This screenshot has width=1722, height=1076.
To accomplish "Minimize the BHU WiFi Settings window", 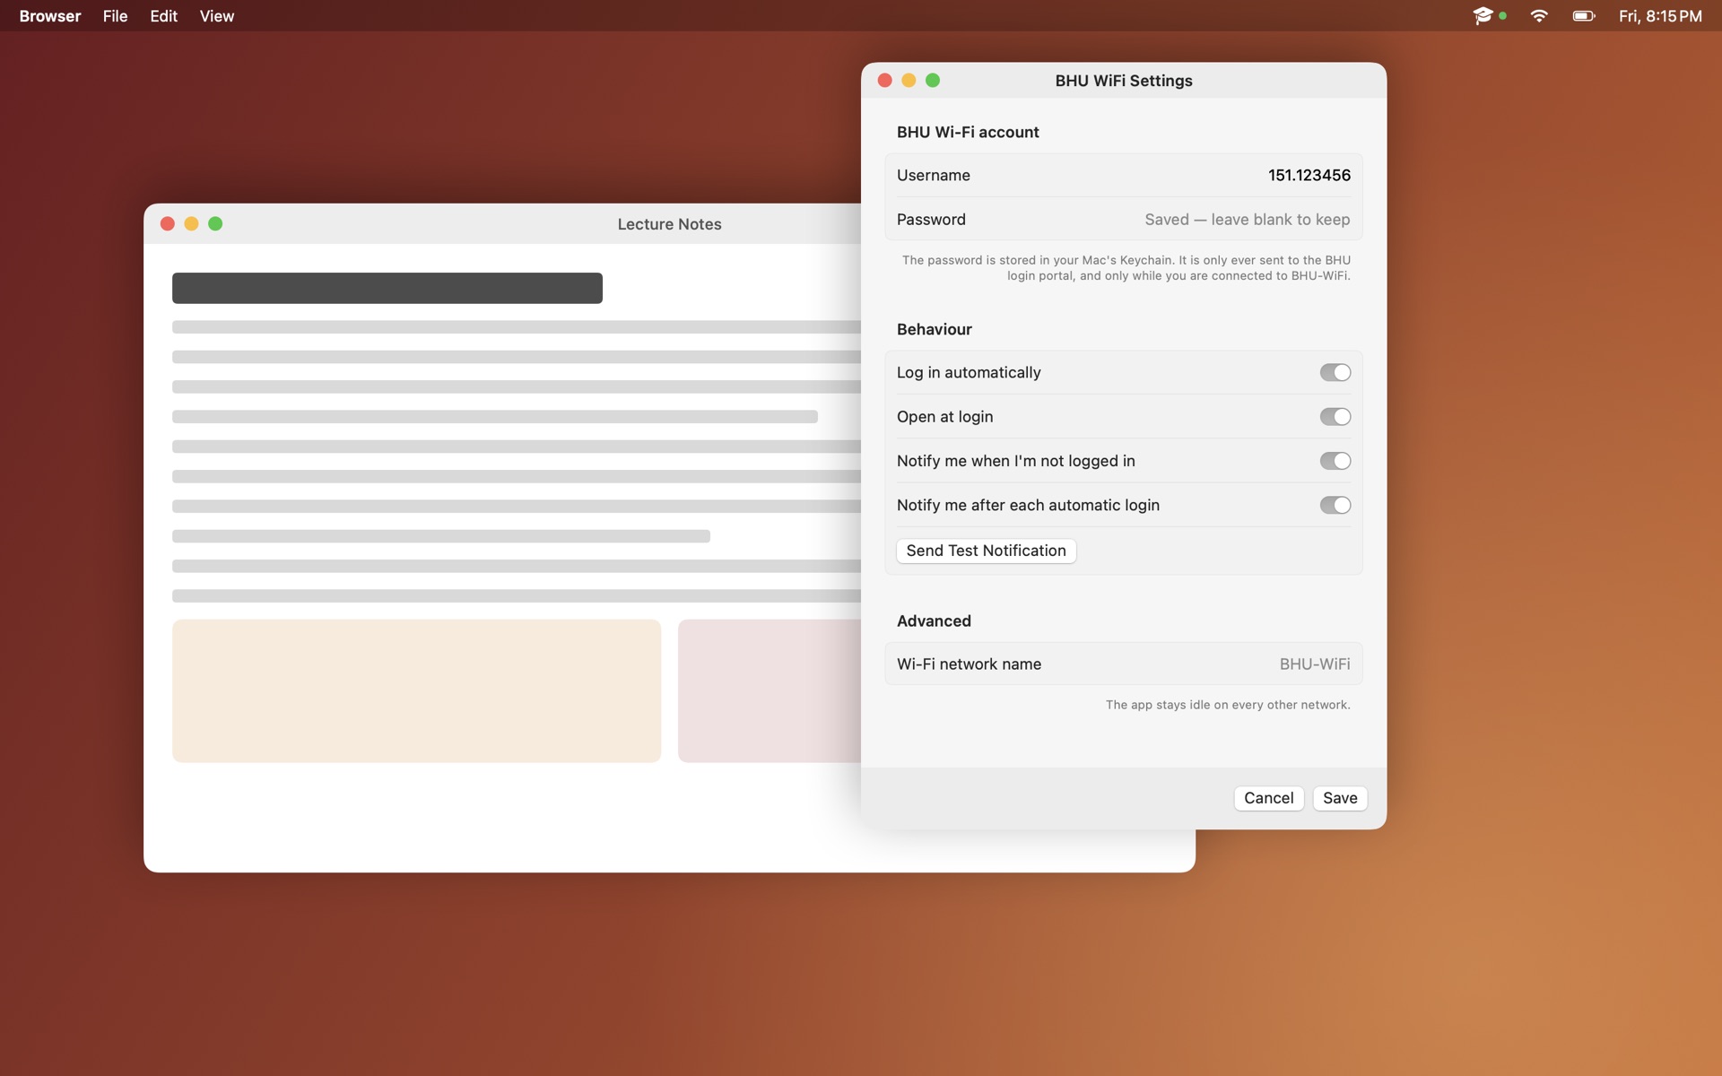I will pos(909,81).
